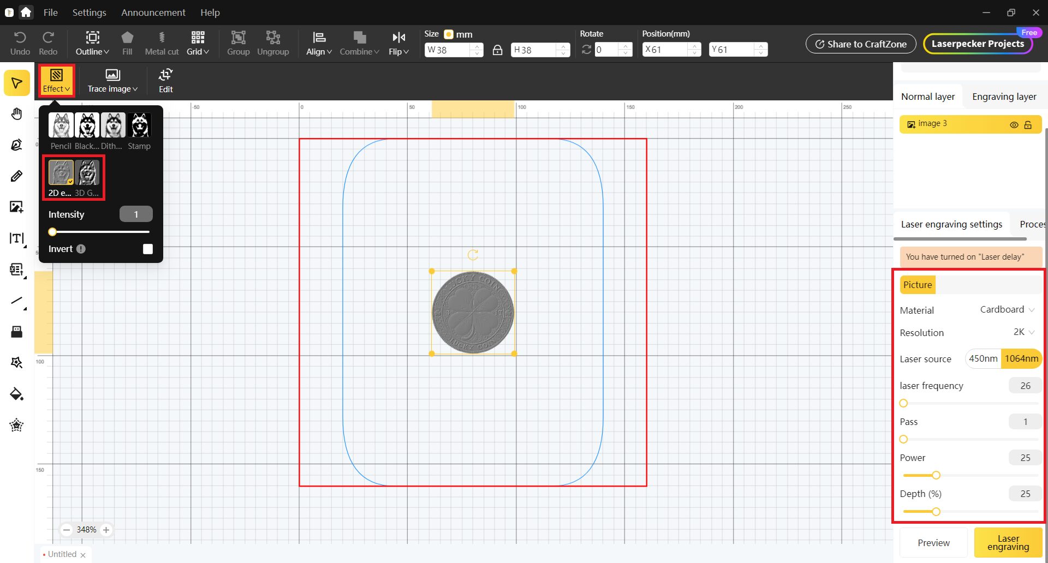1048x563 pixels.
Task: Select the hand pan tool
Action: pos(17,114)
